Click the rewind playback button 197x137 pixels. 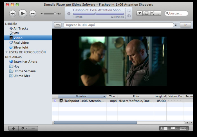click(13, 14)
